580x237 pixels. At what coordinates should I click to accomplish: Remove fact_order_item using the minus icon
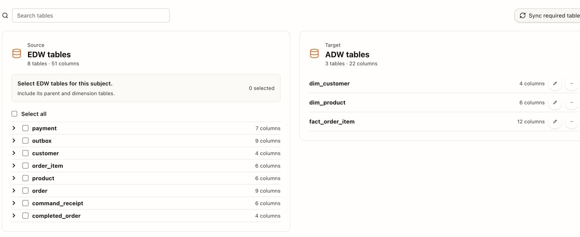(x=572, y=122)
